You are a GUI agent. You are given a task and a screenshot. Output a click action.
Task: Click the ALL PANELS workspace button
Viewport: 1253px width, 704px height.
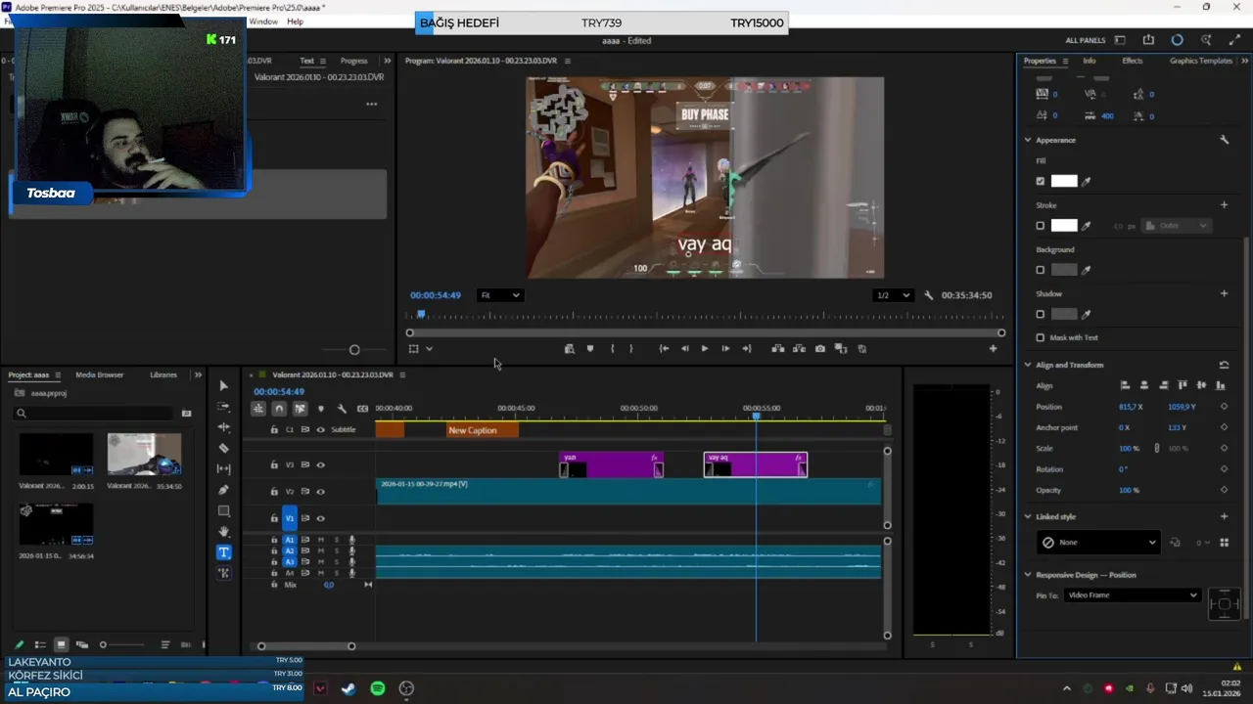pyautogui.click(x=1085, y=40)
